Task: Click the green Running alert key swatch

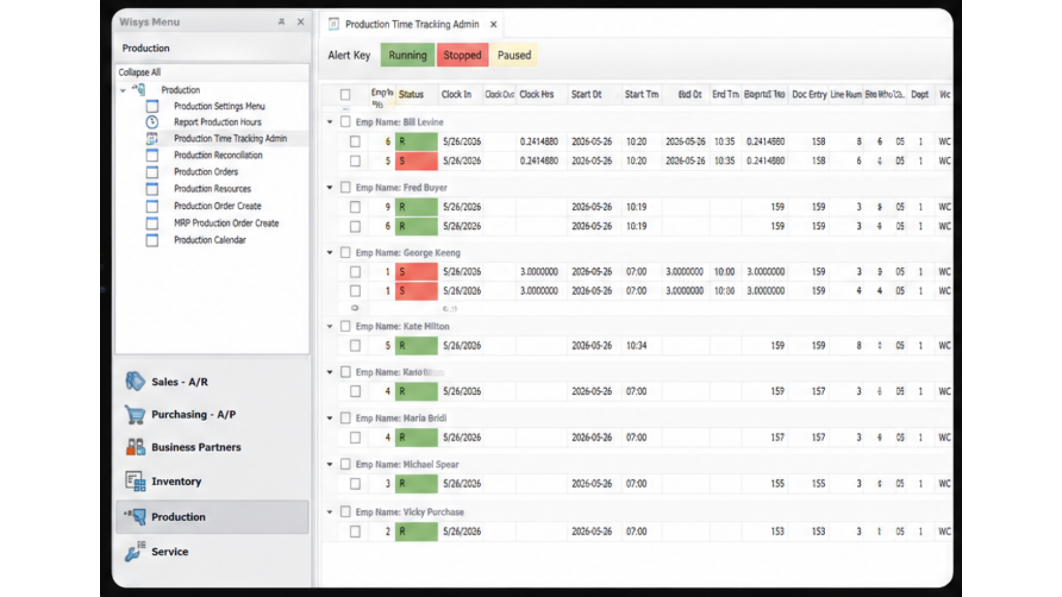Action: click(x=408, y=55)
